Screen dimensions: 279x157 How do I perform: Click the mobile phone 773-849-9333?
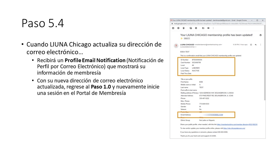(x=204, y=104)
